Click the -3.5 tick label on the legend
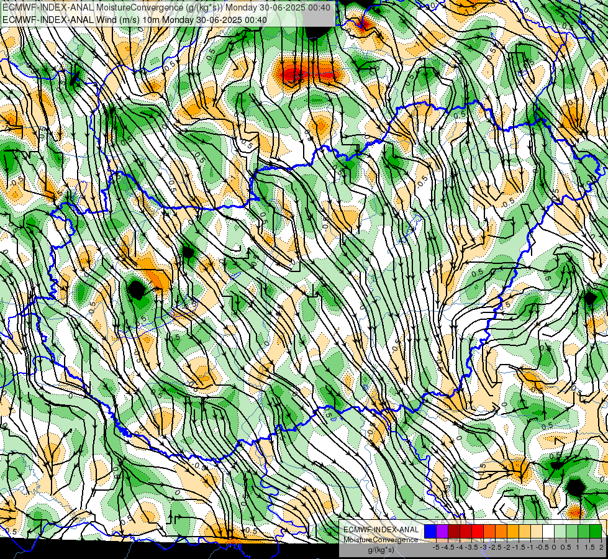This screenshot has height=559, width=608. [x=471, y=547]
